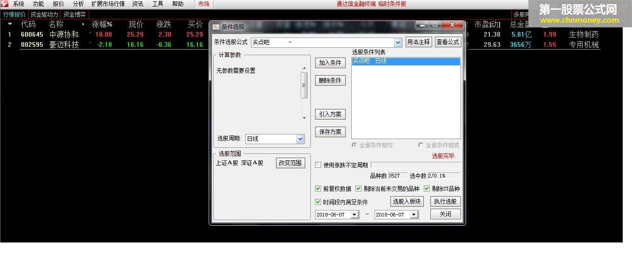Sort by the 市盈(动) column header
The width and height of the screenshot is (632, 255).
point(487,24)
